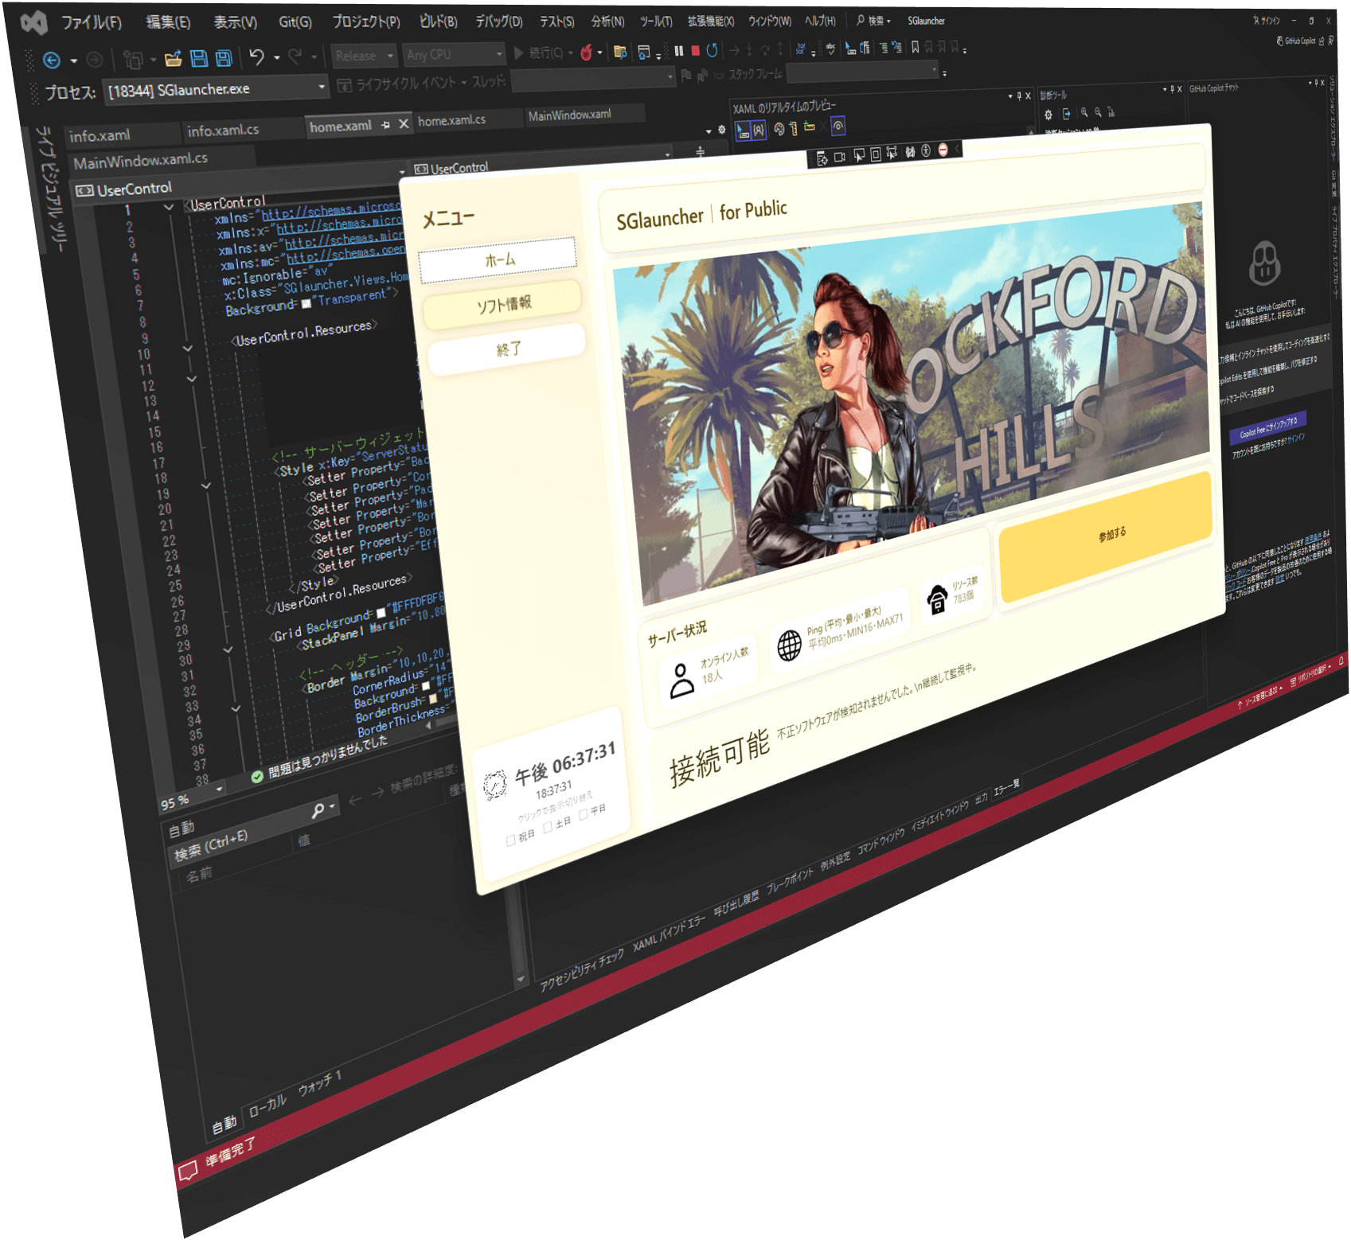Open the ファイル(F) menu
This screenshot has height=1240, width=1351.
(x=92, y=22)
